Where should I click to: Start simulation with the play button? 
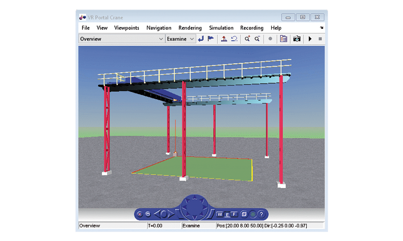[310, 39]
